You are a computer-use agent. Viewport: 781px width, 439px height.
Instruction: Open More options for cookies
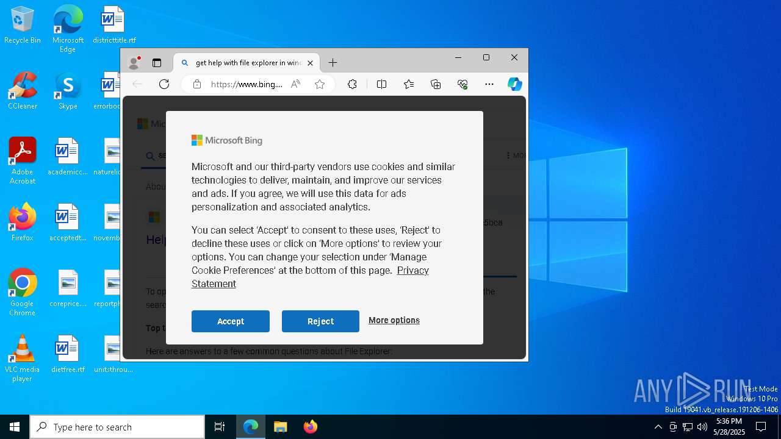(x=394, y=320)
